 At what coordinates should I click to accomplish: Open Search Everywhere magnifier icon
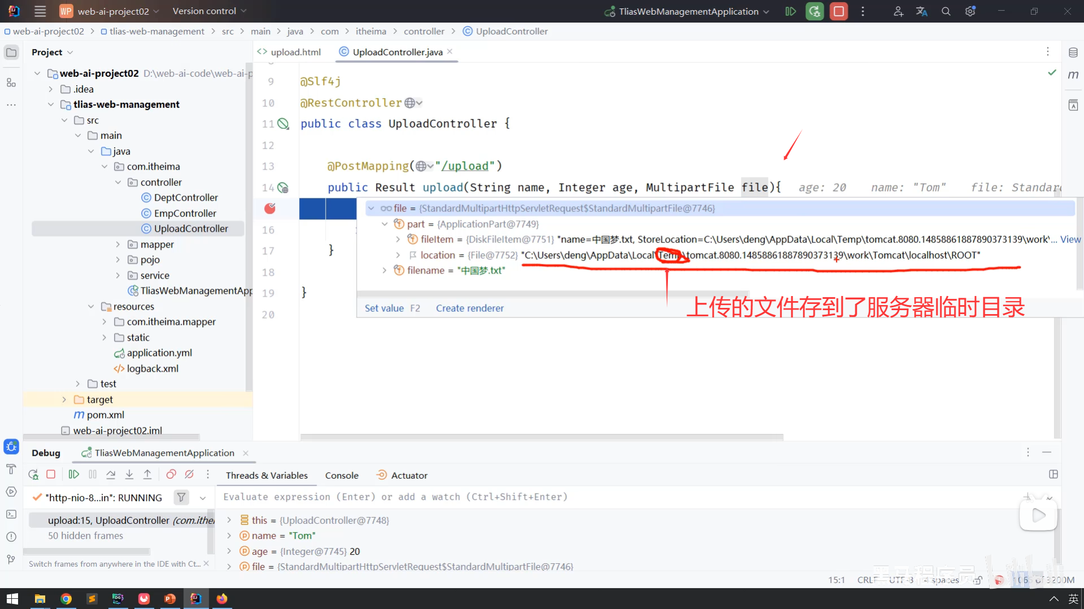coord(946,11)
